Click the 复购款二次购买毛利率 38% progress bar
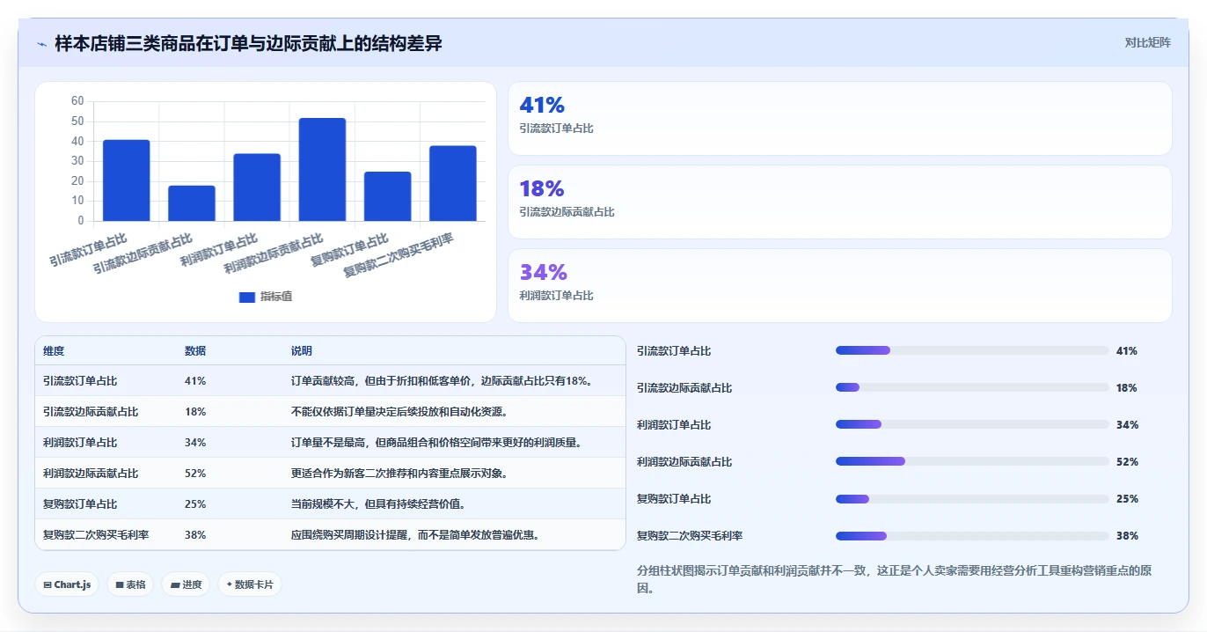Screen dimensions: 1207x632 972,535
